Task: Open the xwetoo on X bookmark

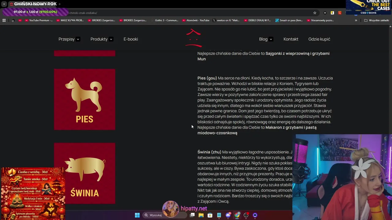Action: (226, 20)
